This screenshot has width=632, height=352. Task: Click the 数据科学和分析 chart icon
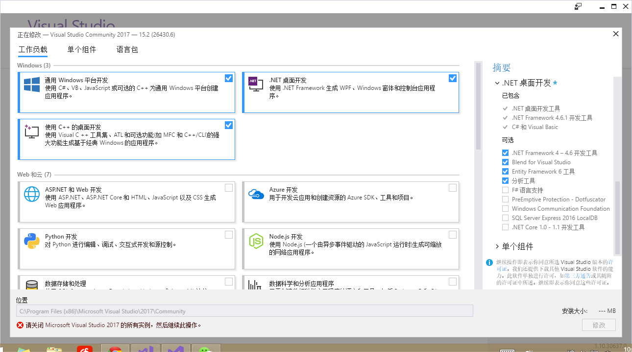255,285
